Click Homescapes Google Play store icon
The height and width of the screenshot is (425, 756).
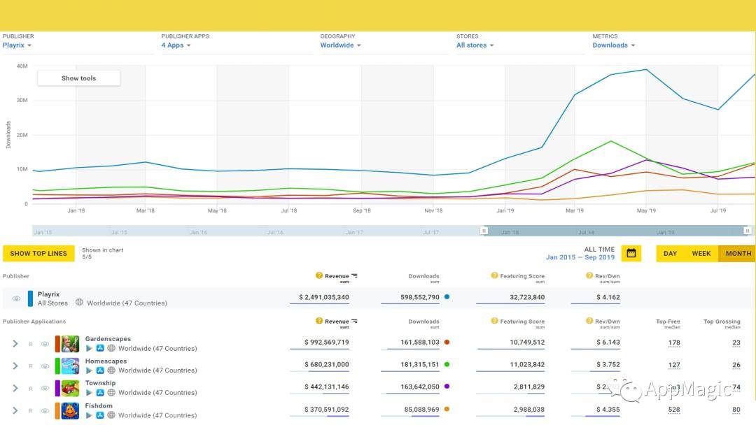[x=89, y=370]
